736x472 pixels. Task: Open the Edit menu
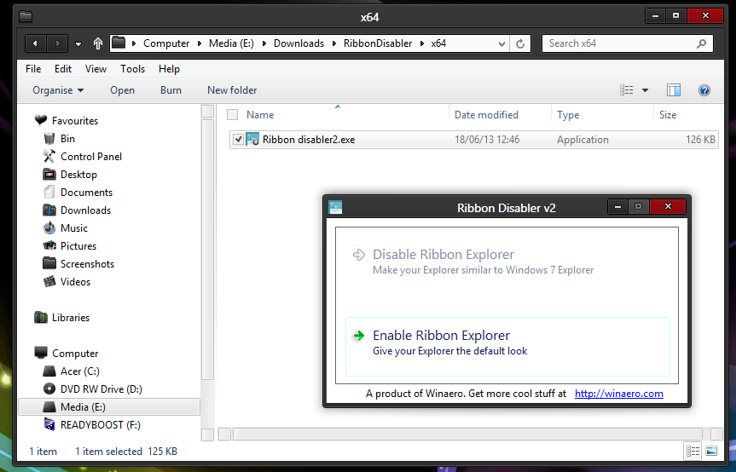(x=63, y=69)
